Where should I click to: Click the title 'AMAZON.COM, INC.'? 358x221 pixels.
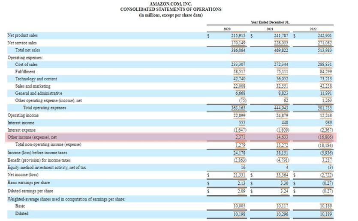coord(171,4)
